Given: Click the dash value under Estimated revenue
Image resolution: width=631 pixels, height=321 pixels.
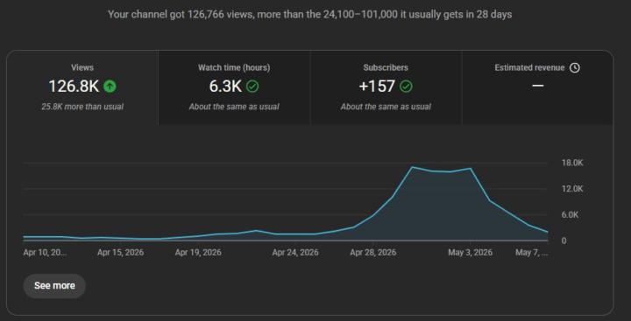Looking at the screenshot, I should pos(537,86).
